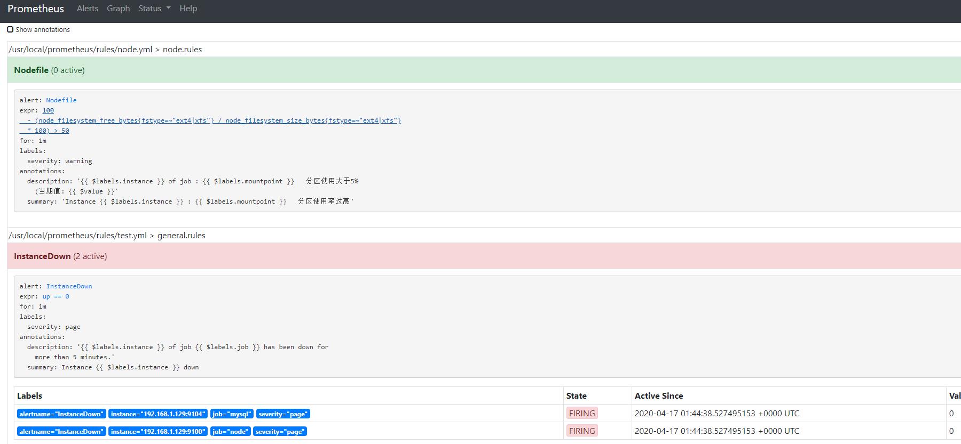This screenshot has width=961, height=444.
Task: Click the 'summary: Instance {{ $labels.instance }} down' line
Action: 113,367
